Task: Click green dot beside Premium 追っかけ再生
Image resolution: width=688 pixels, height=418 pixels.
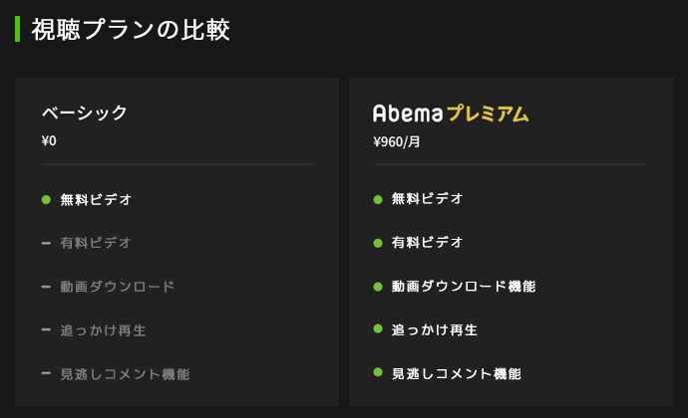Action: tap(378, 328)
